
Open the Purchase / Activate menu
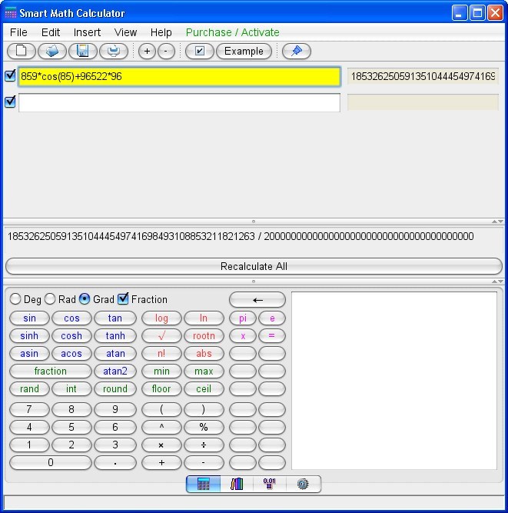click(x=232, y=32)
